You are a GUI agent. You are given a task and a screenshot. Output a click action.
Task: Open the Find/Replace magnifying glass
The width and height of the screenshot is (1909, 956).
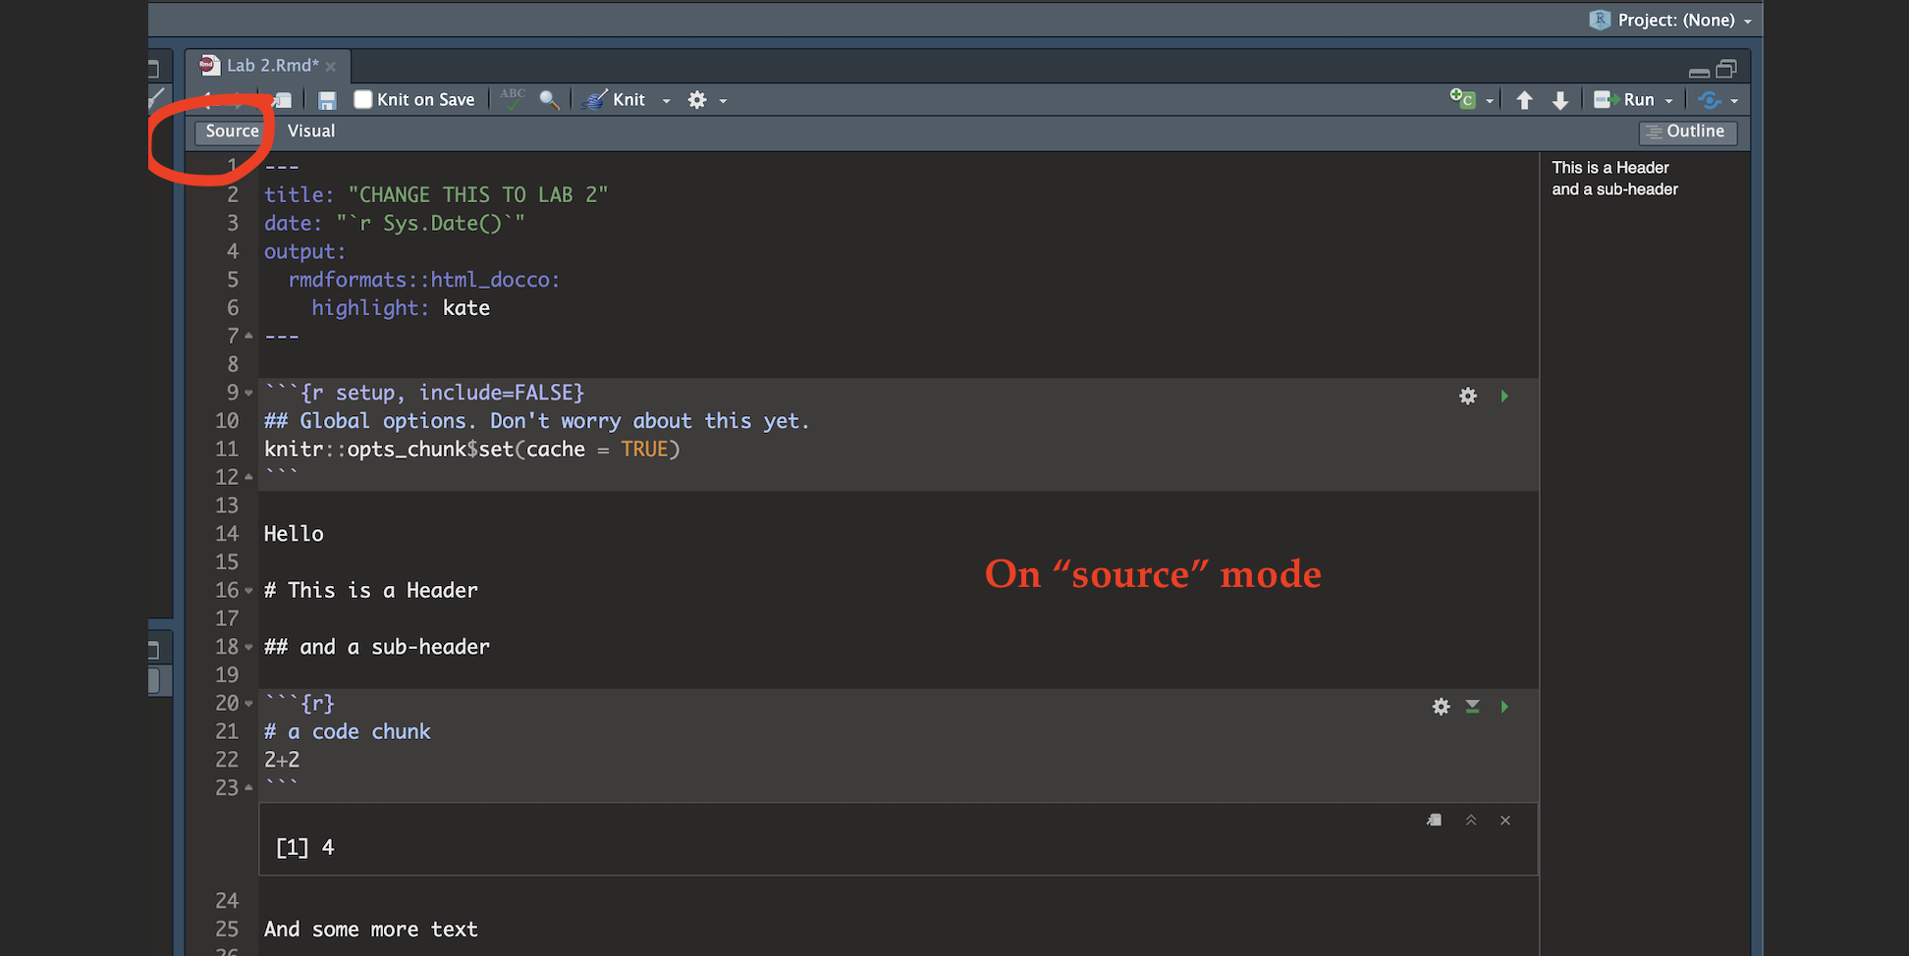coord(549,100)
